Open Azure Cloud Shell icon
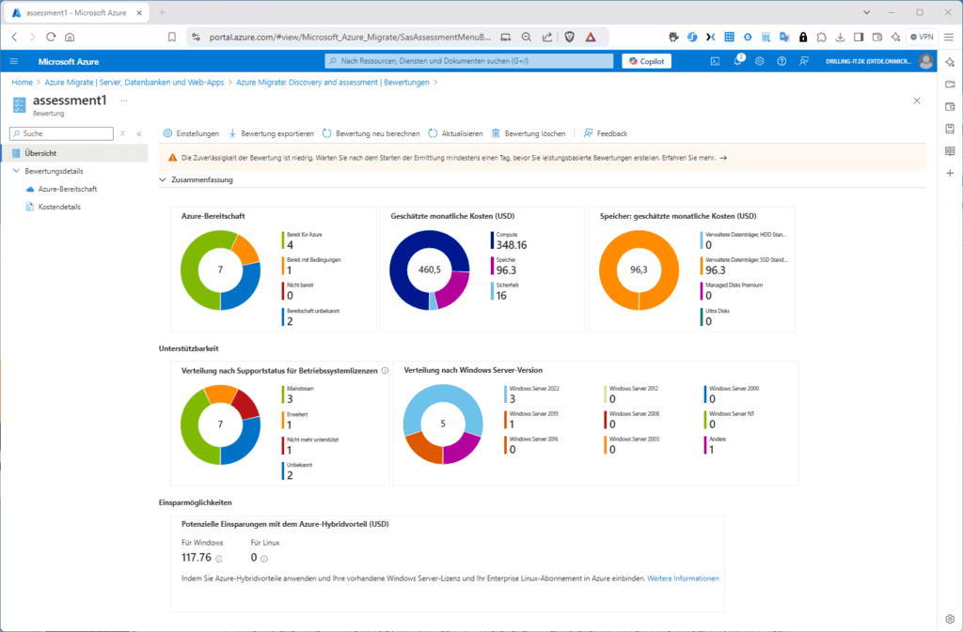The height and width of the screenshot is (632, 963). pyautogui.click(x=715, y=61)
